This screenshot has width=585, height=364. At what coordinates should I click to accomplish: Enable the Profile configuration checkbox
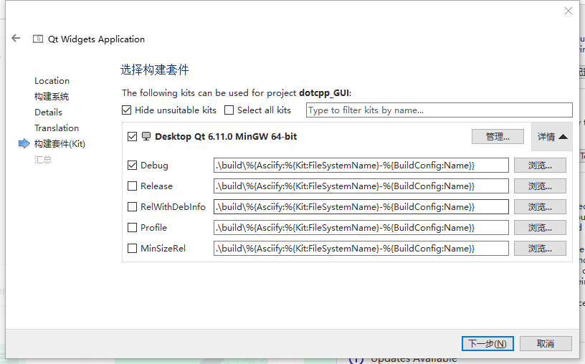pos(132,228)
